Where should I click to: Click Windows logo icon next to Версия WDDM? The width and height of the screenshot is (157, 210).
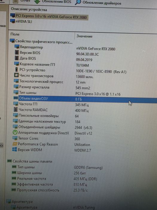point(15,149)
